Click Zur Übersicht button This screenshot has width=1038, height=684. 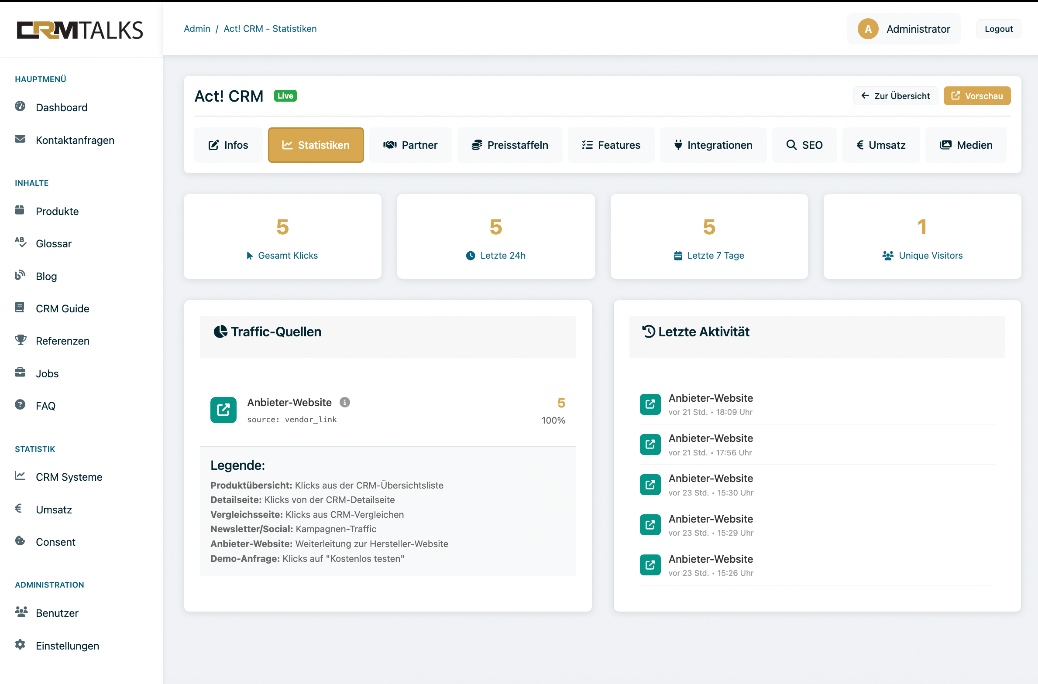pyautogui.click(x=896, y=96)
